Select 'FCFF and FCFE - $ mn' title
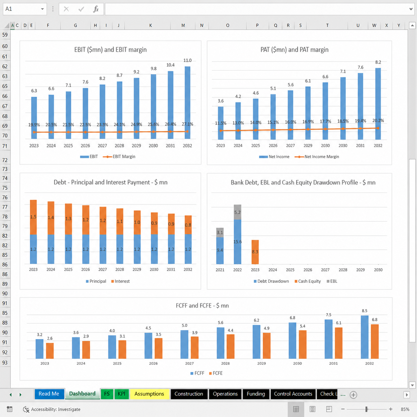This screenshot has width=417, height=417. (202, 306)
